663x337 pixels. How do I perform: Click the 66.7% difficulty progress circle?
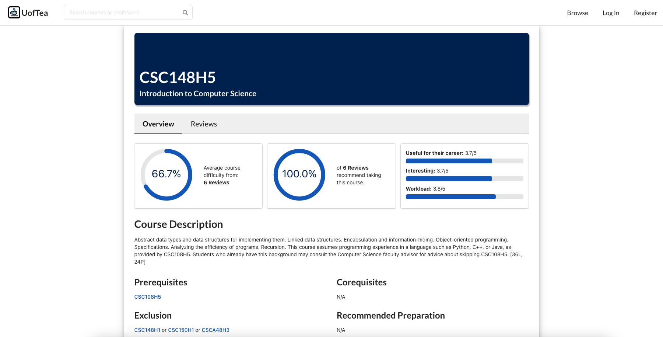166,175
